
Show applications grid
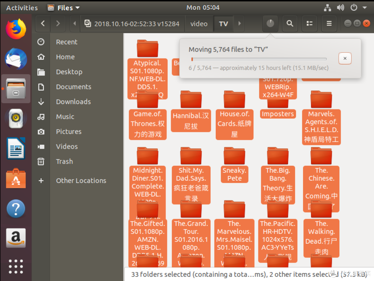[16, 266]
